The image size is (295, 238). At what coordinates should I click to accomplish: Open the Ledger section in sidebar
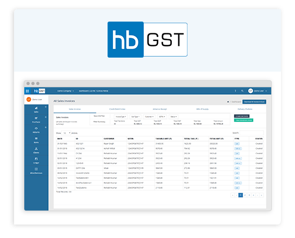point(36,160)
